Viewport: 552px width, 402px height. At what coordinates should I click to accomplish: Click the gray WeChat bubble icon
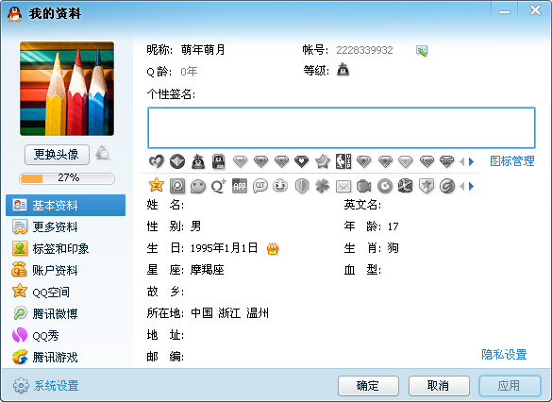(198, 186)
